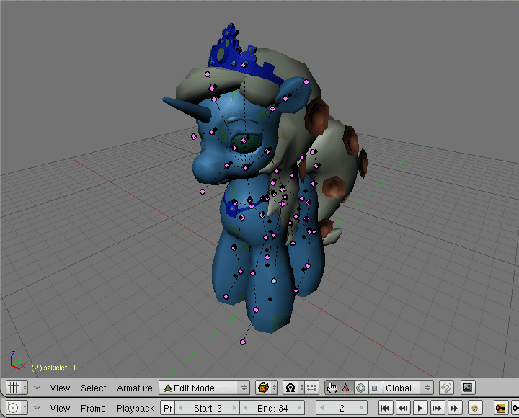Click the render this window icon
Screen dimensions: 519x418
pyautogui.click(x=467, y=388)
